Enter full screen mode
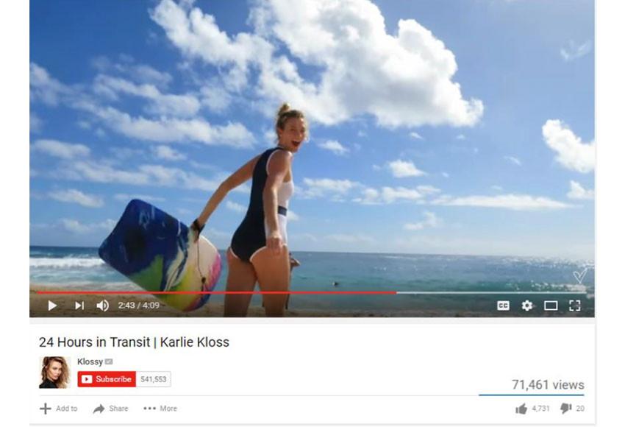 pyautogui.click(x=574, y=306)
